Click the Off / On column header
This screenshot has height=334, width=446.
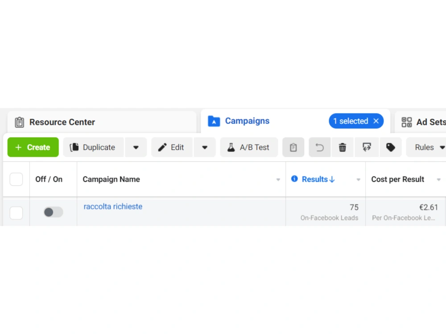tap(49, 179)
